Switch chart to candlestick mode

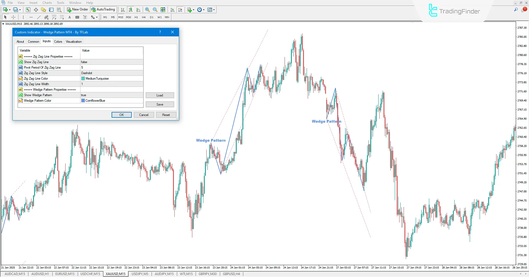pyautogui.click(x=131, y=9)
